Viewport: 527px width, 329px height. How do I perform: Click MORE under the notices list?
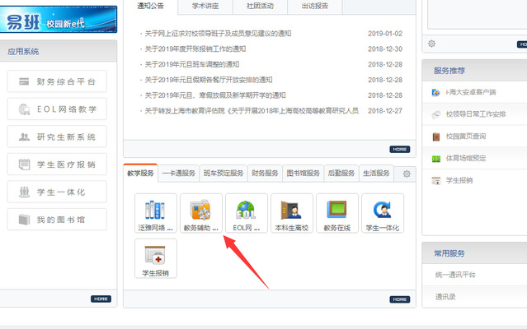[399, 149]
